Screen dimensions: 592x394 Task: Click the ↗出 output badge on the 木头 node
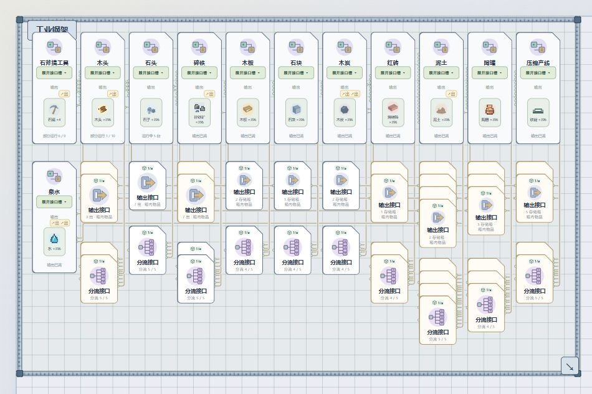[x=113, y=94]
